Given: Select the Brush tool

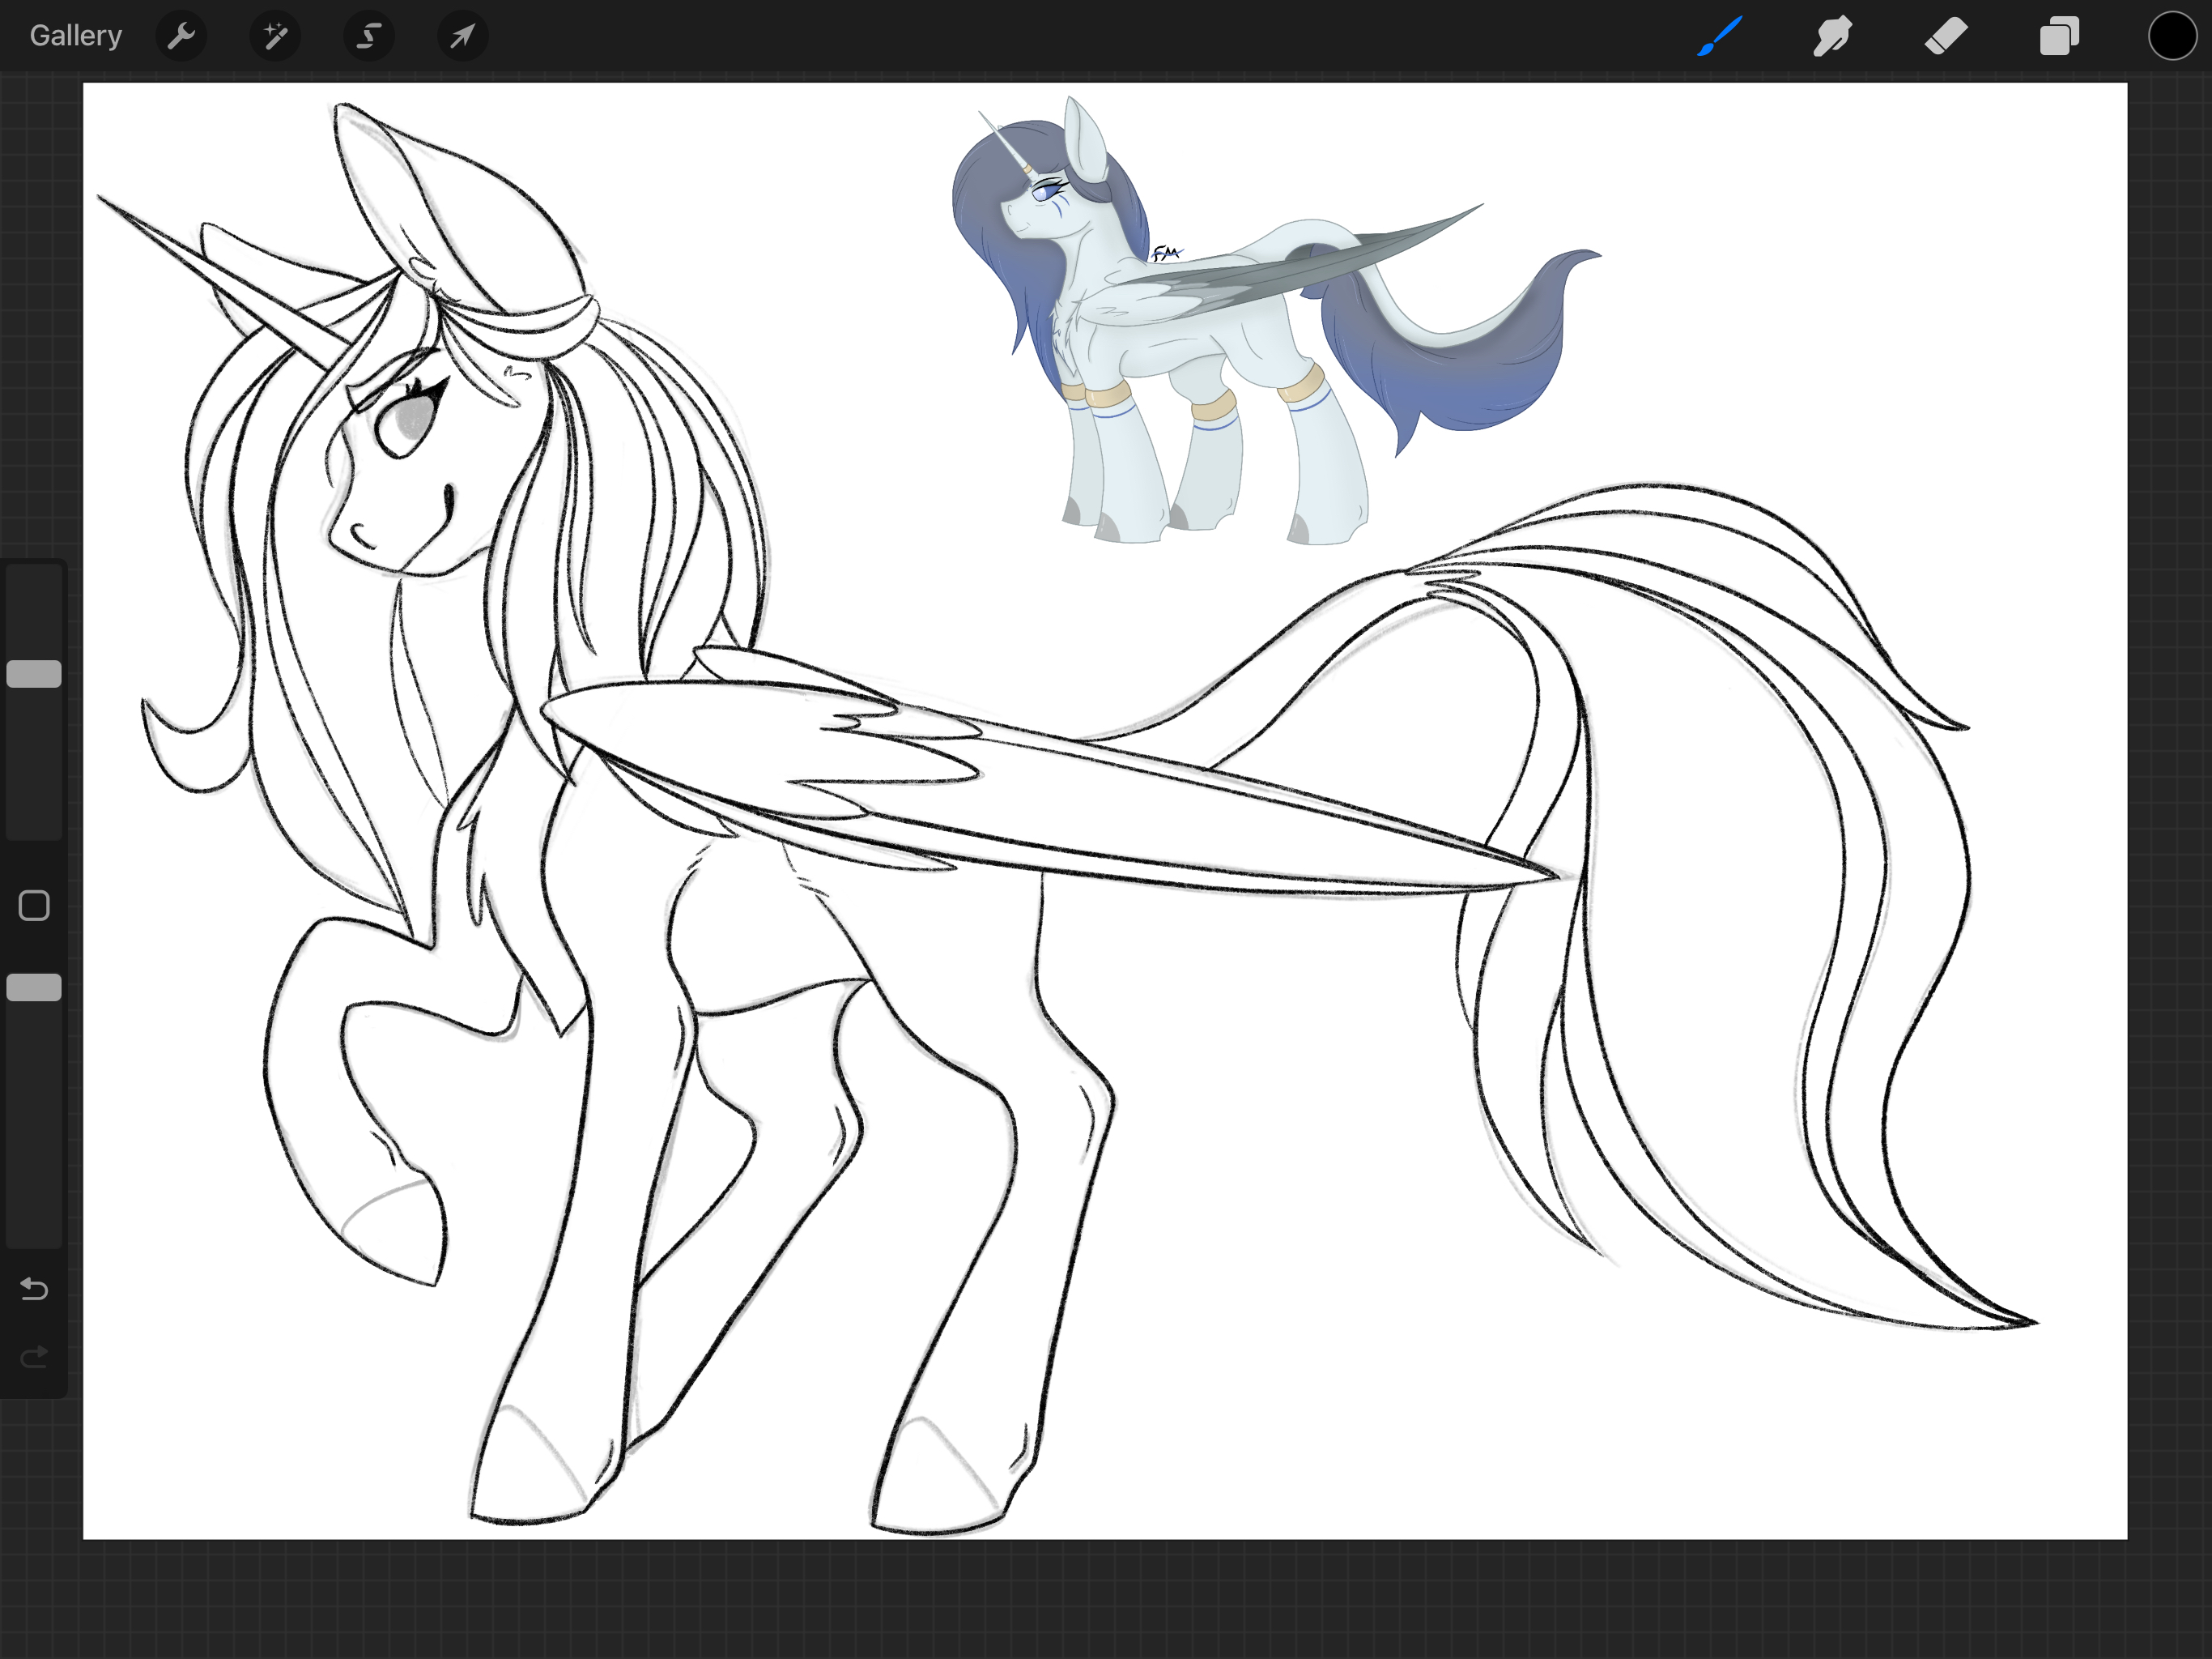Looking at the screenshot, I should [1720, 36].
